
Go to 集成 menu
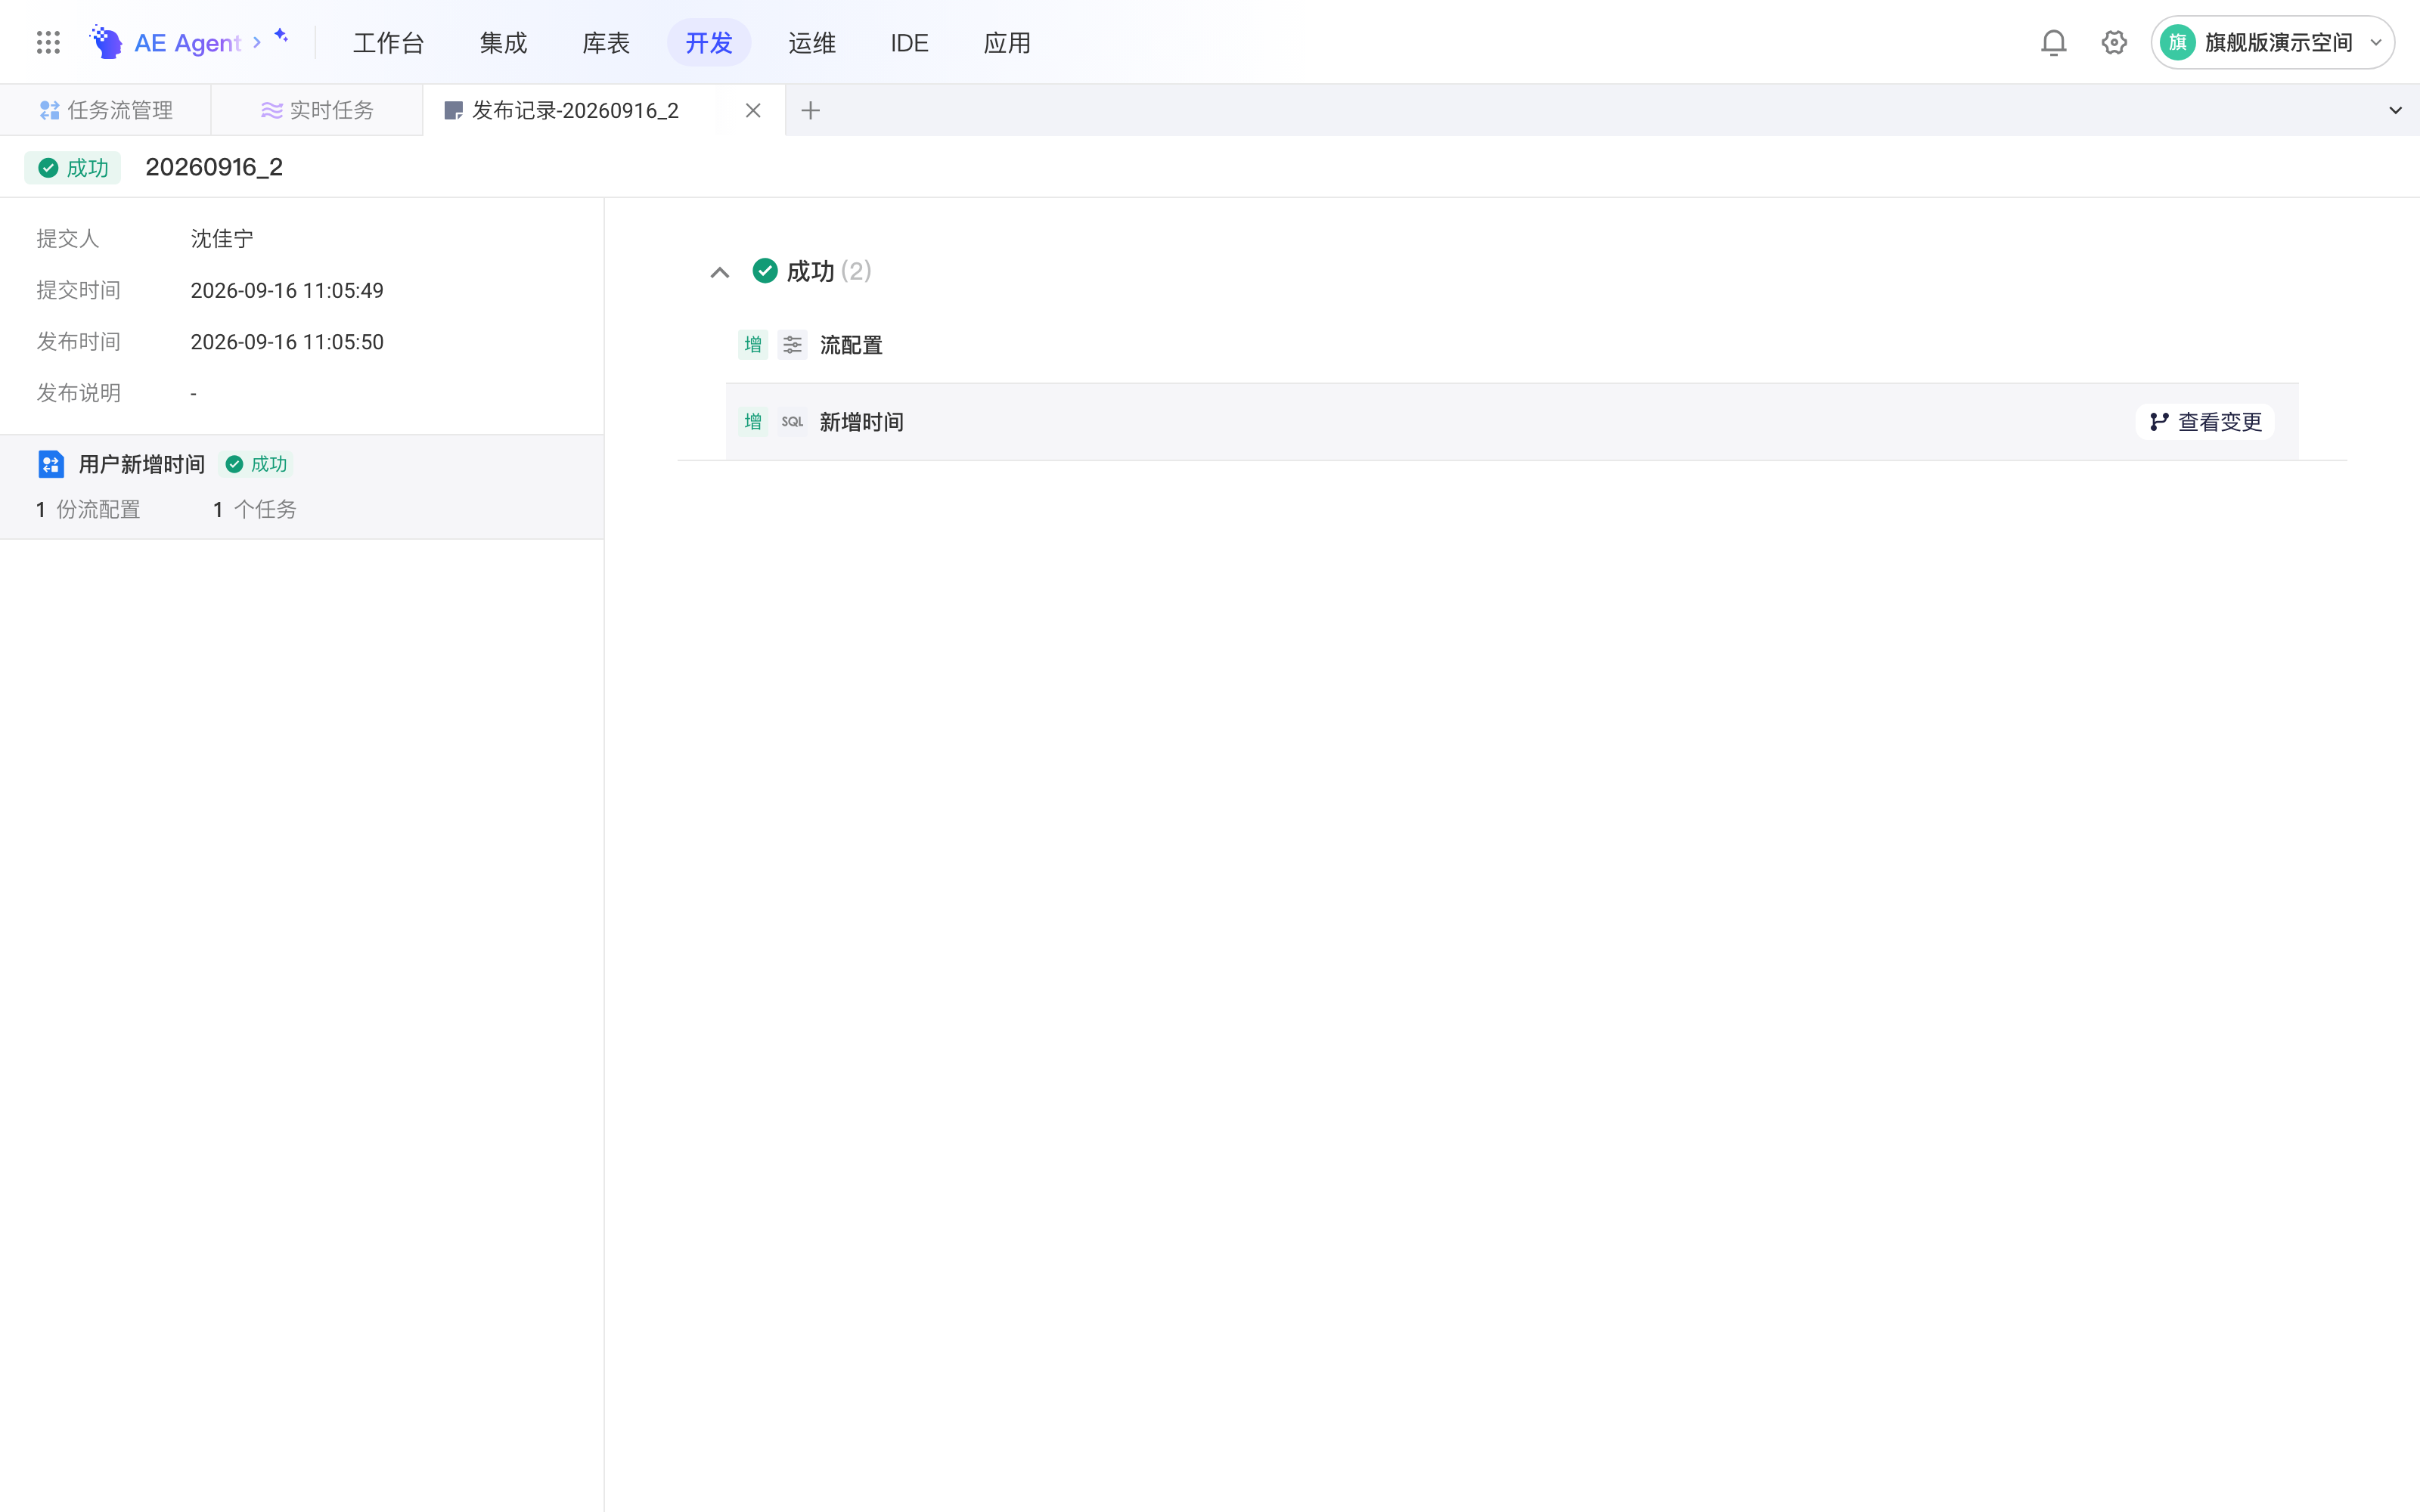coord(503,43)
